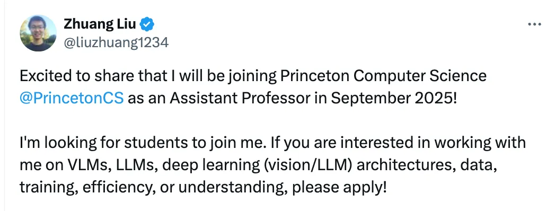Click the words "deep learning"

click(x=212, y=165)
